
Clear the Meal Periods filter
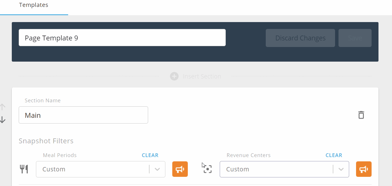point(150,155)
